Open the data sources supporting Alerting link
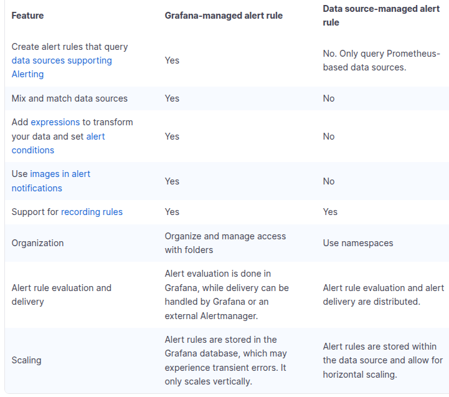 click(62, 67)
